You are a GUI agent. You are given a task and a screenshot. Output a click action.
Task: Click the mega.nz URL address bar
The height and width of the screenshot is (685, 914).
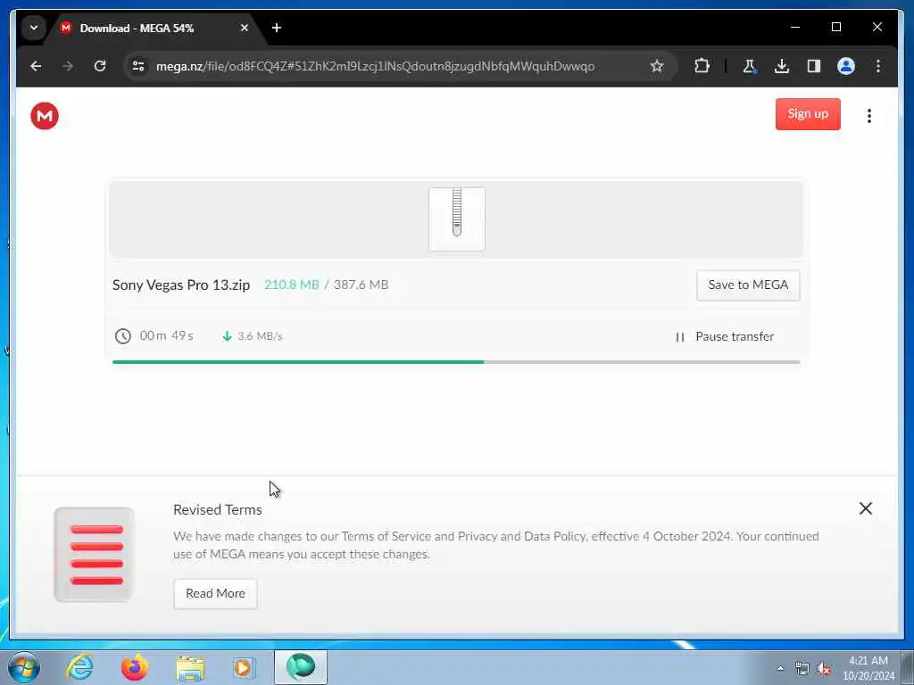[x=376, y=66]
